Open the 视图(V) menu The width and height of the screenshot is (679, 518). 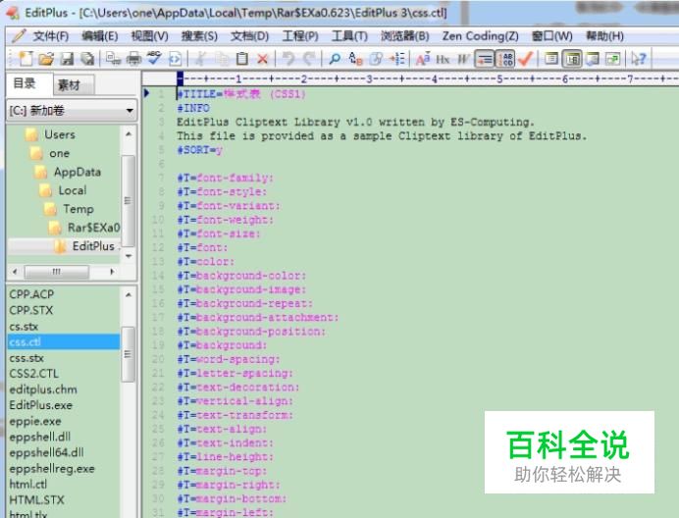149,36
